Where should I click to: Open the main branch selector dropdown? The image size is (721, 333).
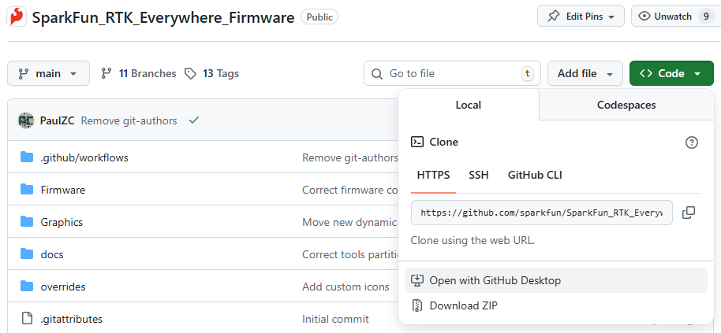tap(48, 73)
